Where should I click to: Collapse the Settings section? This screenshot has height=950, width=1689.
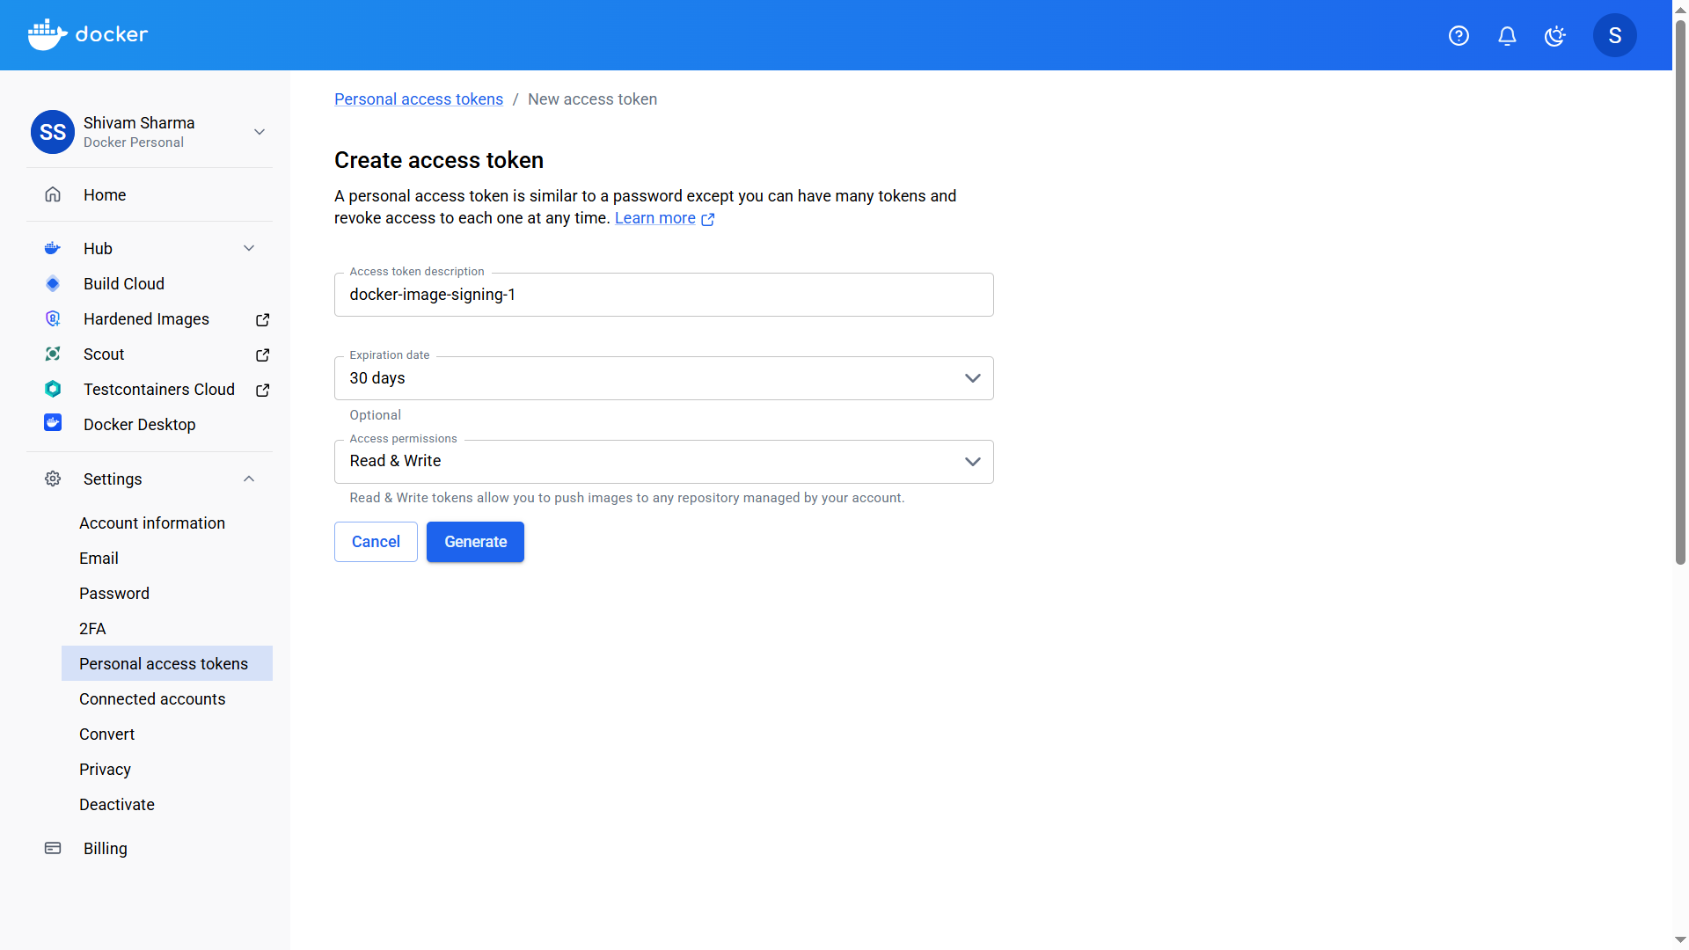click(x=249, y=479)
